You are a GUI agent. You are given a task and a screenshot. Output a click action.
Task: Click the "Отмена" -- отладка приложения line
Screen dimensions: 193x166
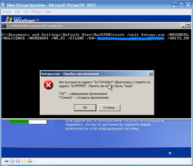coord(84,98)
